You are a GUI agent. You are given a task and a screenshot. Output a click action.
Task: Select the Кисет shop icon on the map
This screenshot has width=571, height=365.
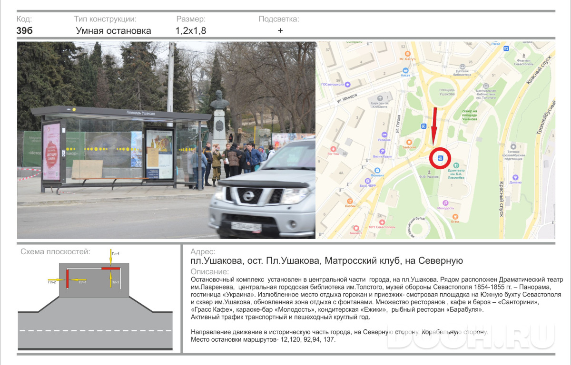[x=405, y=69]
